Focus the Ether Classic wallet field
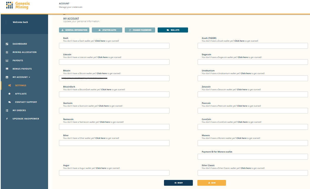The width and height of the screenshot is (310, 189). pos(253,173)
